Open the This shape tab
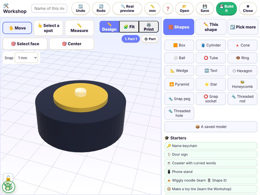Image resolution: width=260 pixels, height=195 pixels. pyautogui.click(x=211, y=27)
